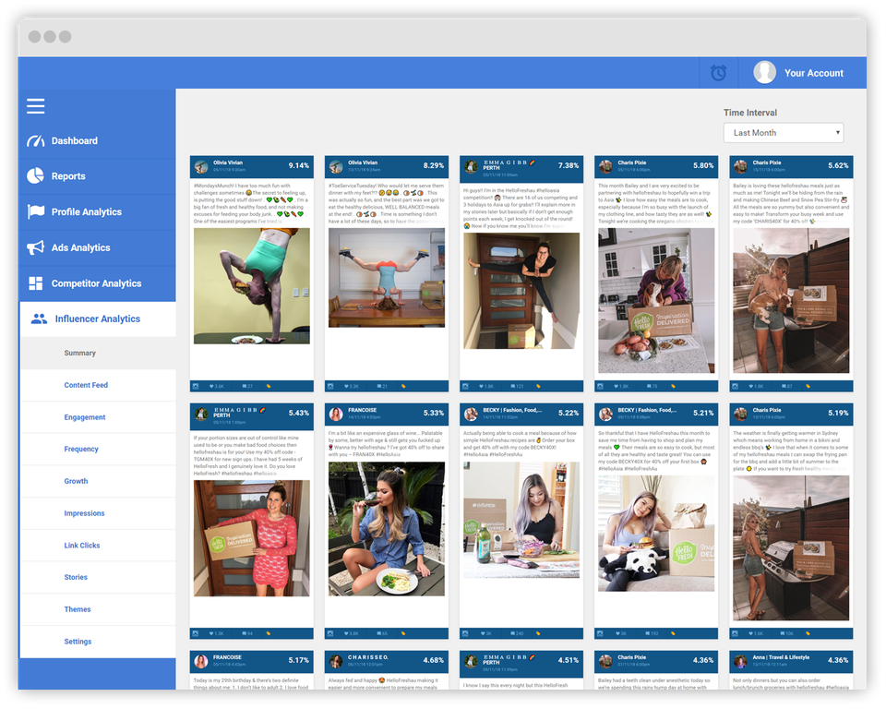Click the Influencer Analytics people icon
Screen dimensions: 886x709
tap(38, 318)
